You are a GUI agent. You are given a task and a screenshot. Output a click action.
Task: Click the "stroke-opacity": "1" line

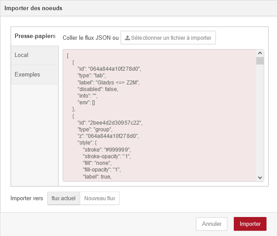click(x=107, y=156)
